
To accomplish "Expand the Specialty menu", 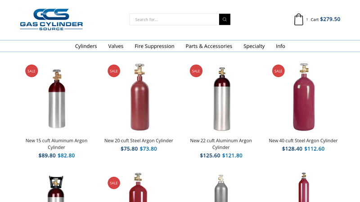I will pos(254,46).
